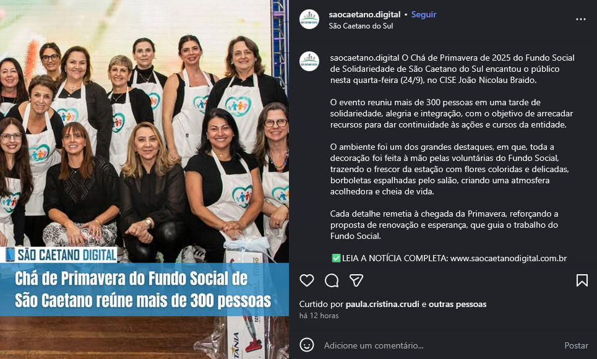Open saocaetano.digital username in caption
Image resolution: width=597 pixels, height=359 pixels.
(x=365, y=58)
